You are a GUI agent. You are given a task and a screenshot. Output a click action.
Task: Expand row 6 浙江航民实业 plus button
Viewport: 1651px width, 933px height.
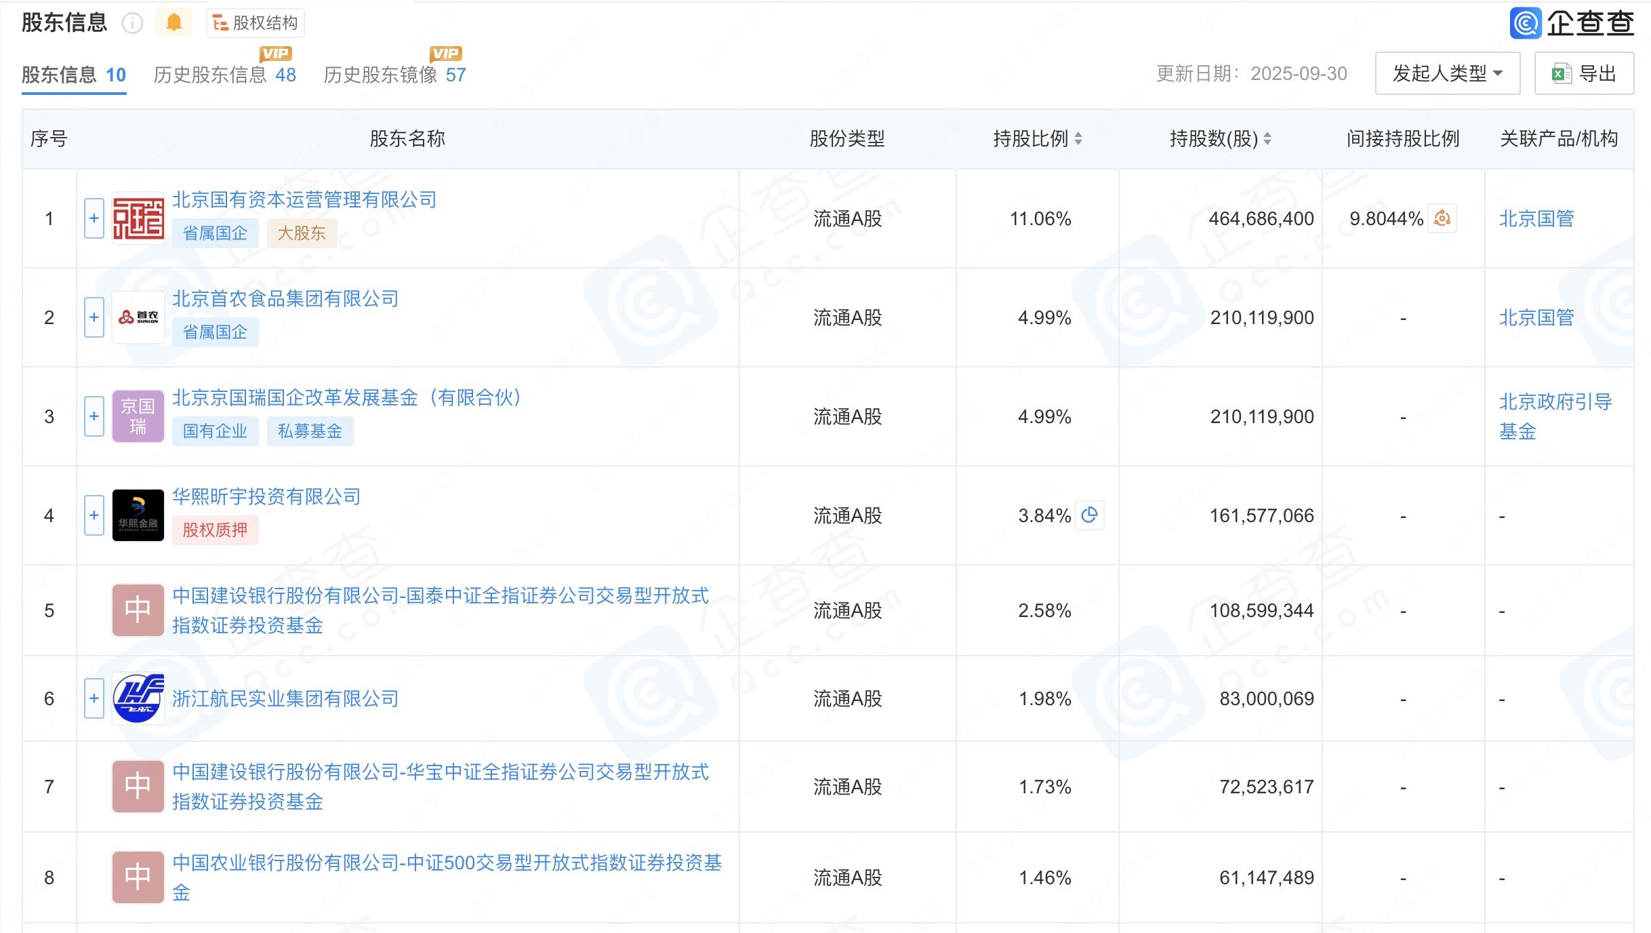click(x=94, y=698)
